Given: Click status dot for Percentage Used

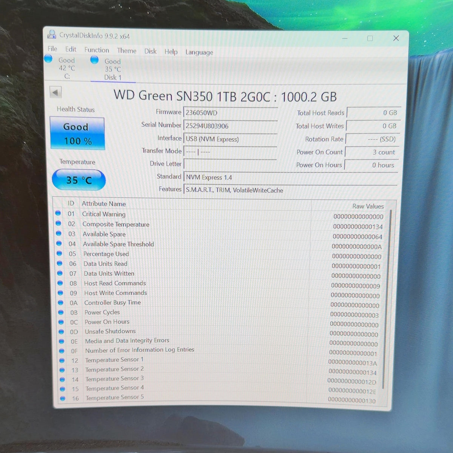Looking at the screenshot, I should point(59,253).
